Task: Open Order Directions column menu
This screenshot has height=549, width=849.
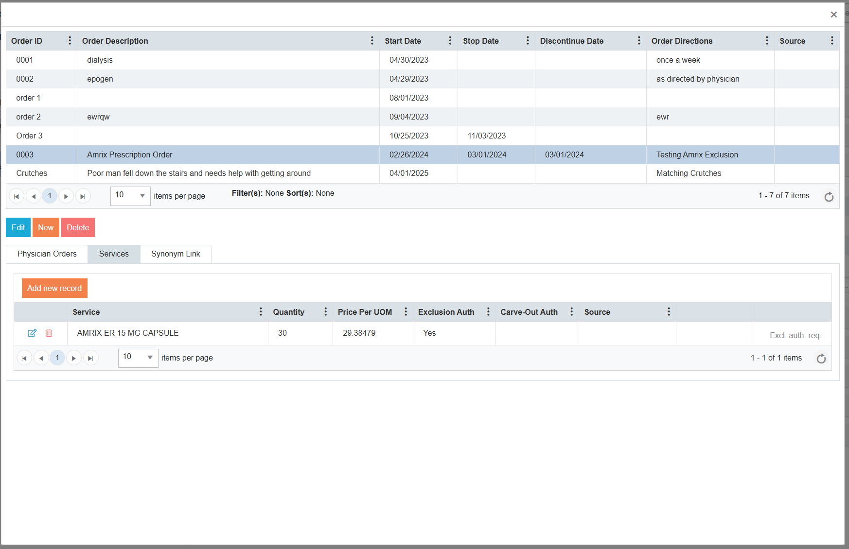Action: [767, 41]
